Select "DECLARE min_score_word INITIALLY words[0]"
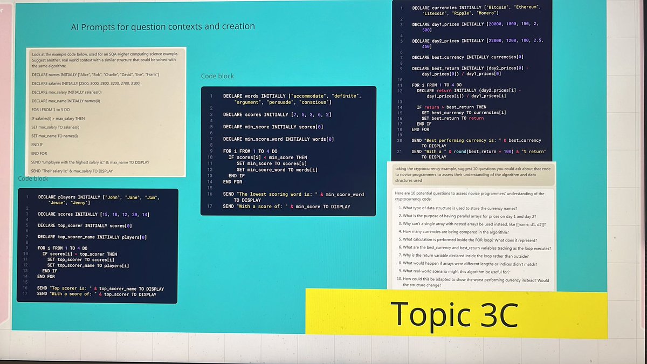The image size is (647, 364). coord(278,139)
